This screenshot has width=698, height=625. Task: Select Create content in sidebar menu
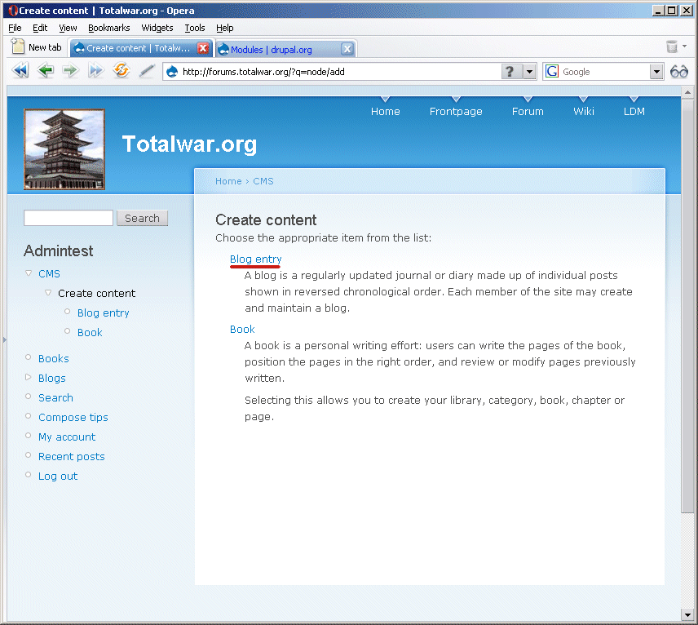tap(96, 293)
